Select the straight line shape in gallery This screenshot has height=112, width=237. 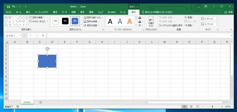coord(13,18)
